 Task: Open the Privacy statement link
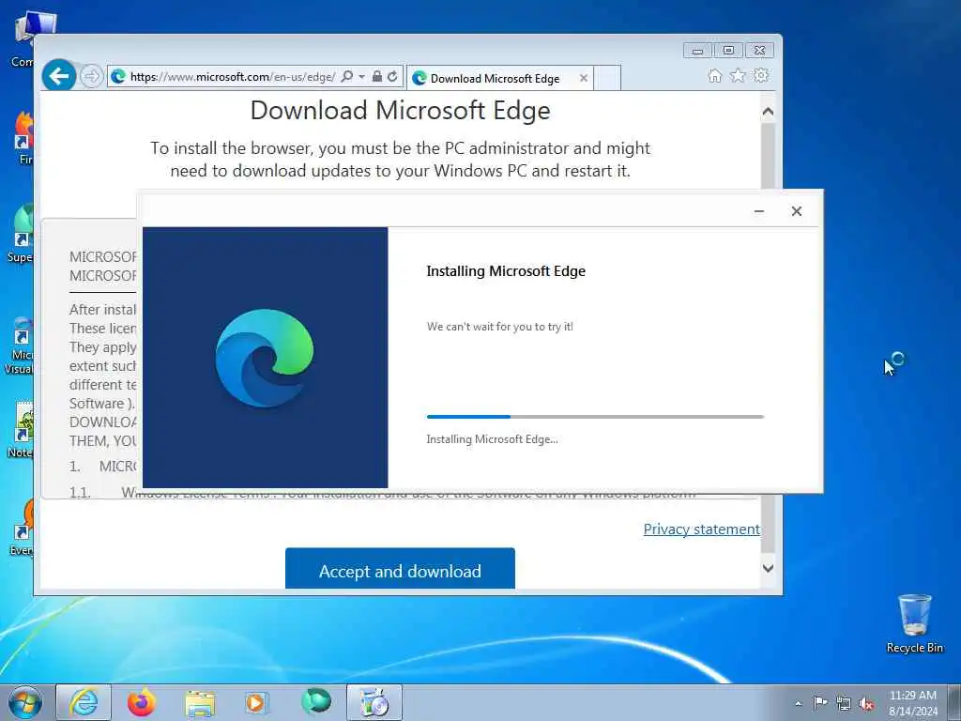(x=702, y=529)
